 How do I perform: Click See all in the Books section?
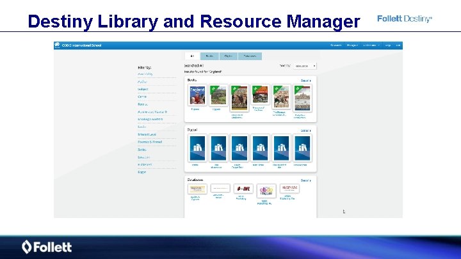tap(306, 81)
